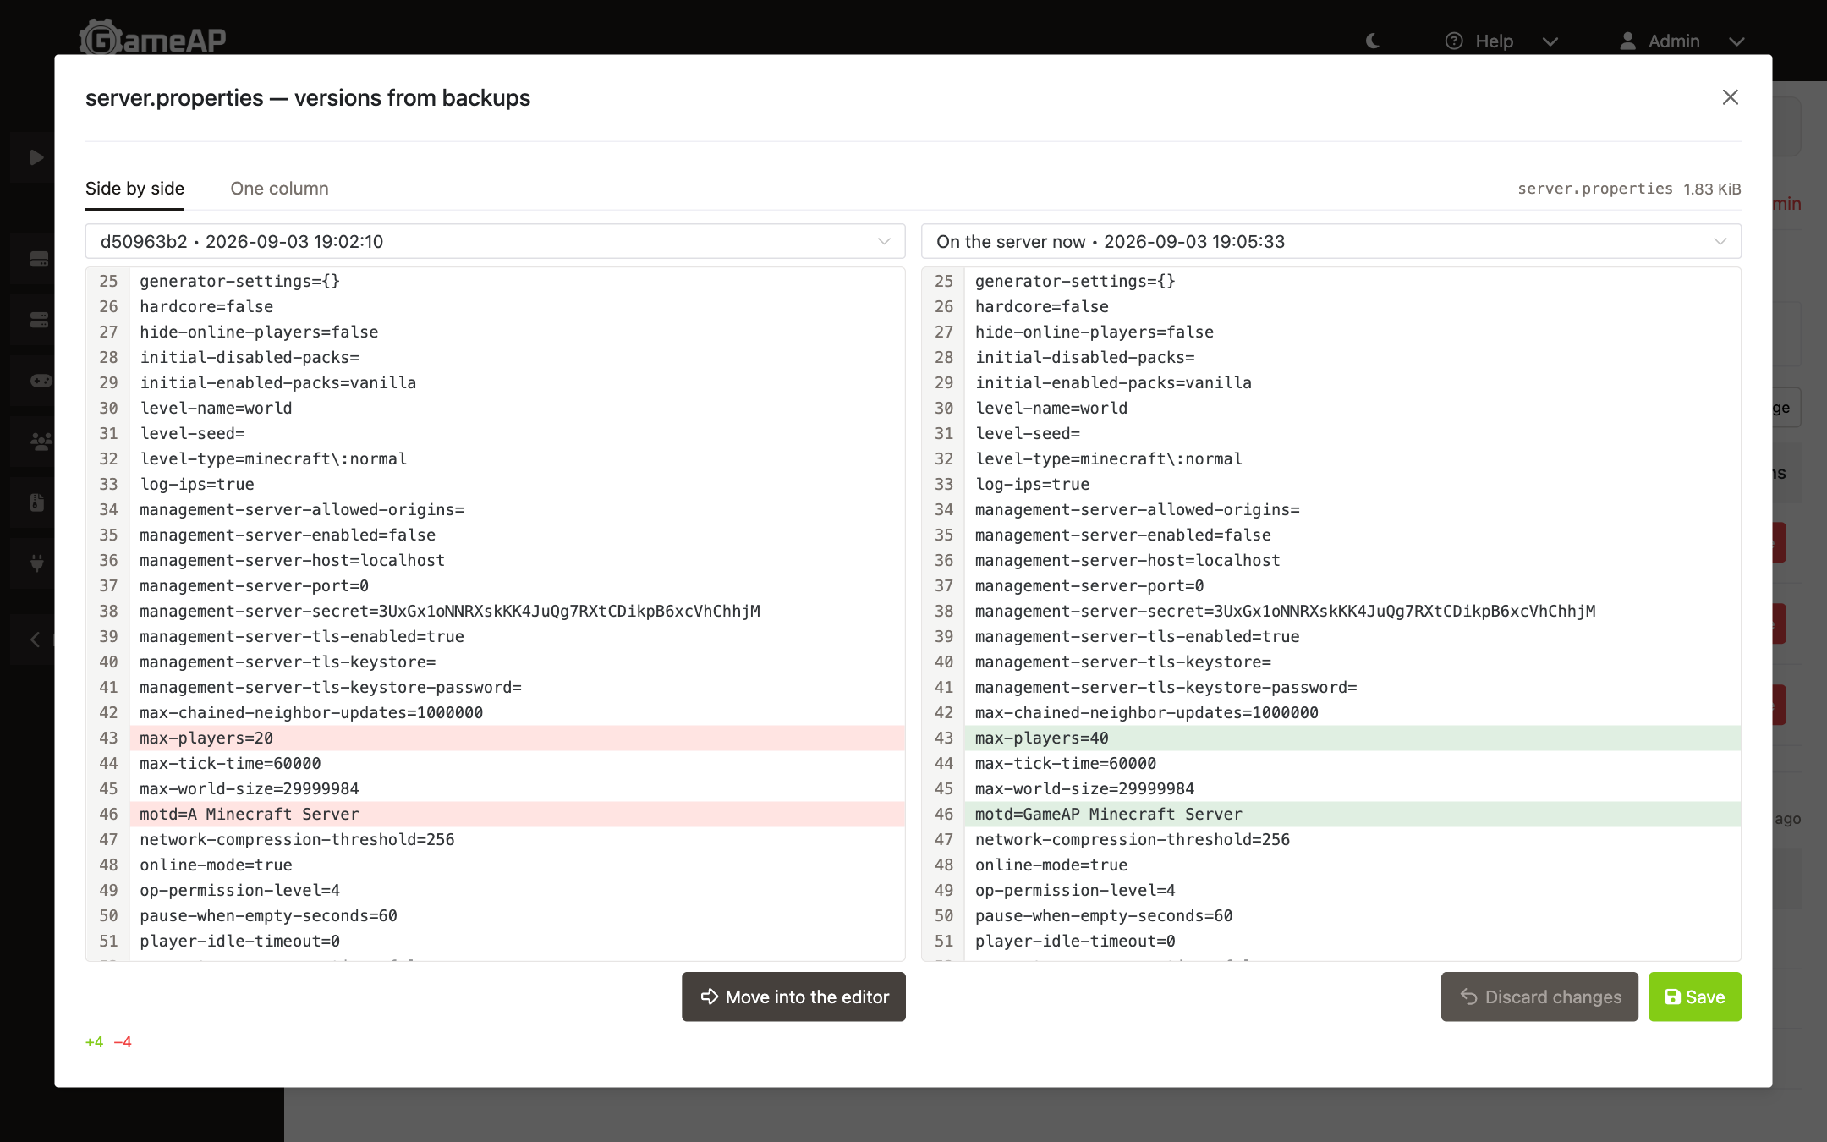
Task: Click the second server-stack sidebar icon
Action: tap(39, 320)
